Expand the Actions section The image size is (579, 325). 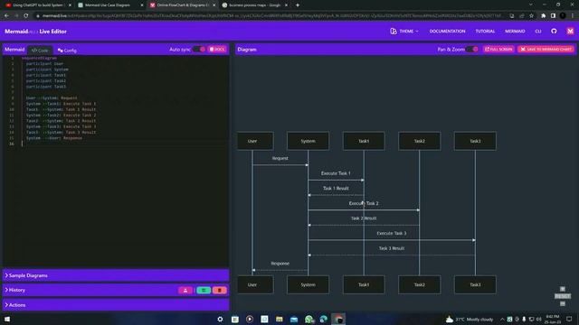point(116,305)
